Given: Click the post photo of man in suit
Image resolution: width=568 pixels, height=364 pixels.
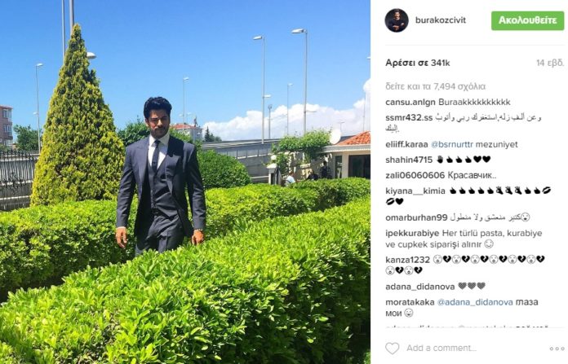Looking at the screenshot, I should point(185,182).
